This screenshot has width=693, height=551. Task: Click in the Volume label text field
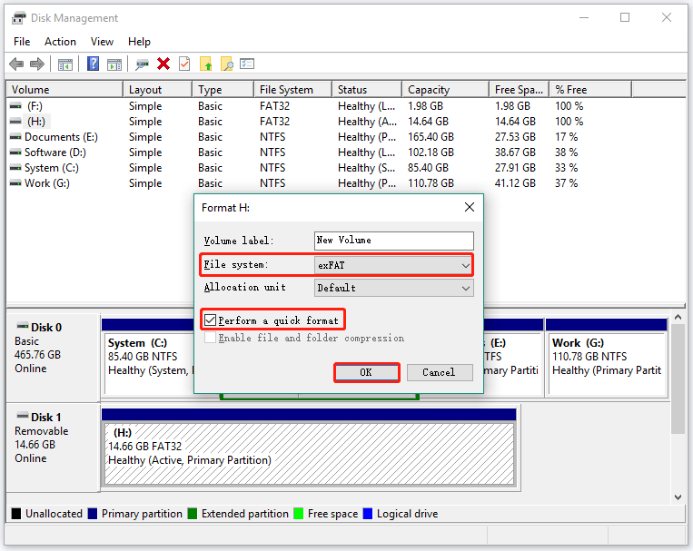coord(394,241)
